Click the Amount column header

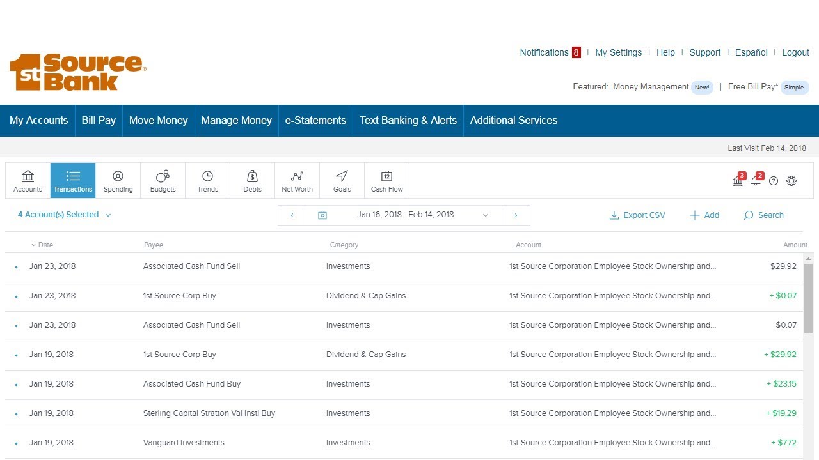795,245
